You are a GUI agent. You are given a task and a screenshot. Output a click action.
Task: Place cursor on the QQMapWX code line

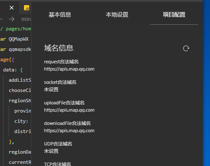[15, 39]
